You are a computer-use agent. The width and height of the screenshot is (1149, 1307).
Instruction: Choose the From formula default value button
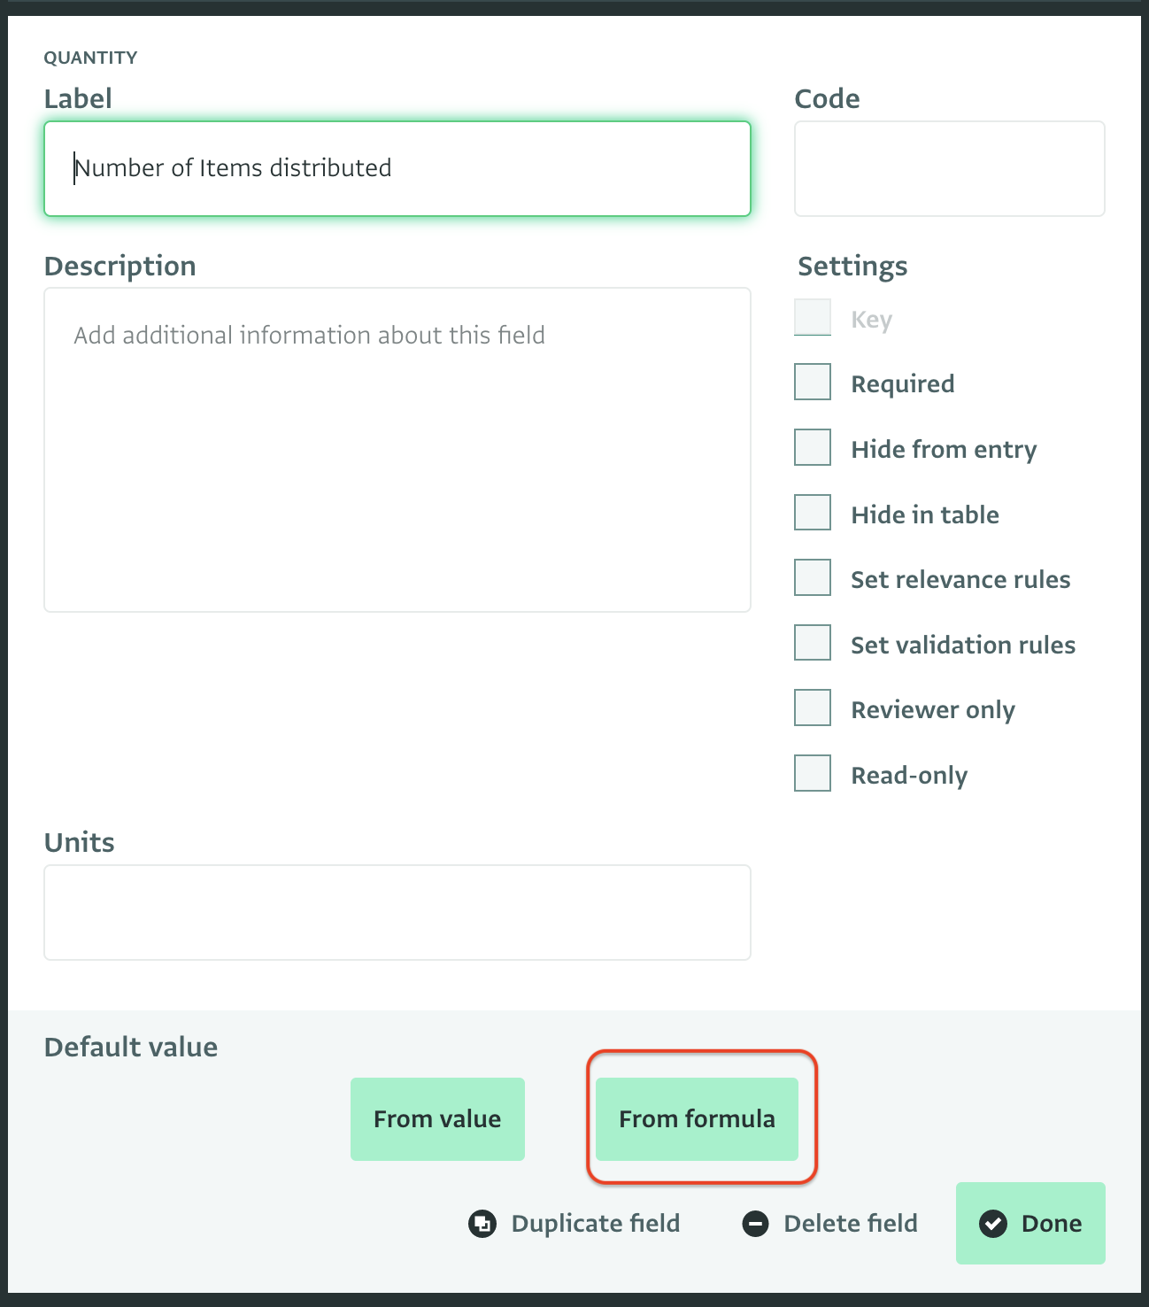697,1119
